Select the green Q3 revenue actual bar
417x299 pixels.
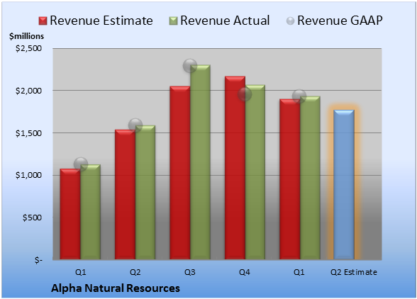[200, 162]
